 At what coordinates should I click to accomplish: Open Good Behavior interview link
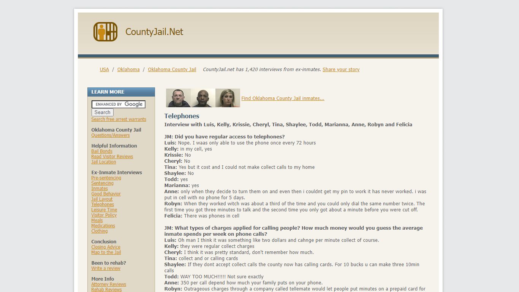[106, 194]
